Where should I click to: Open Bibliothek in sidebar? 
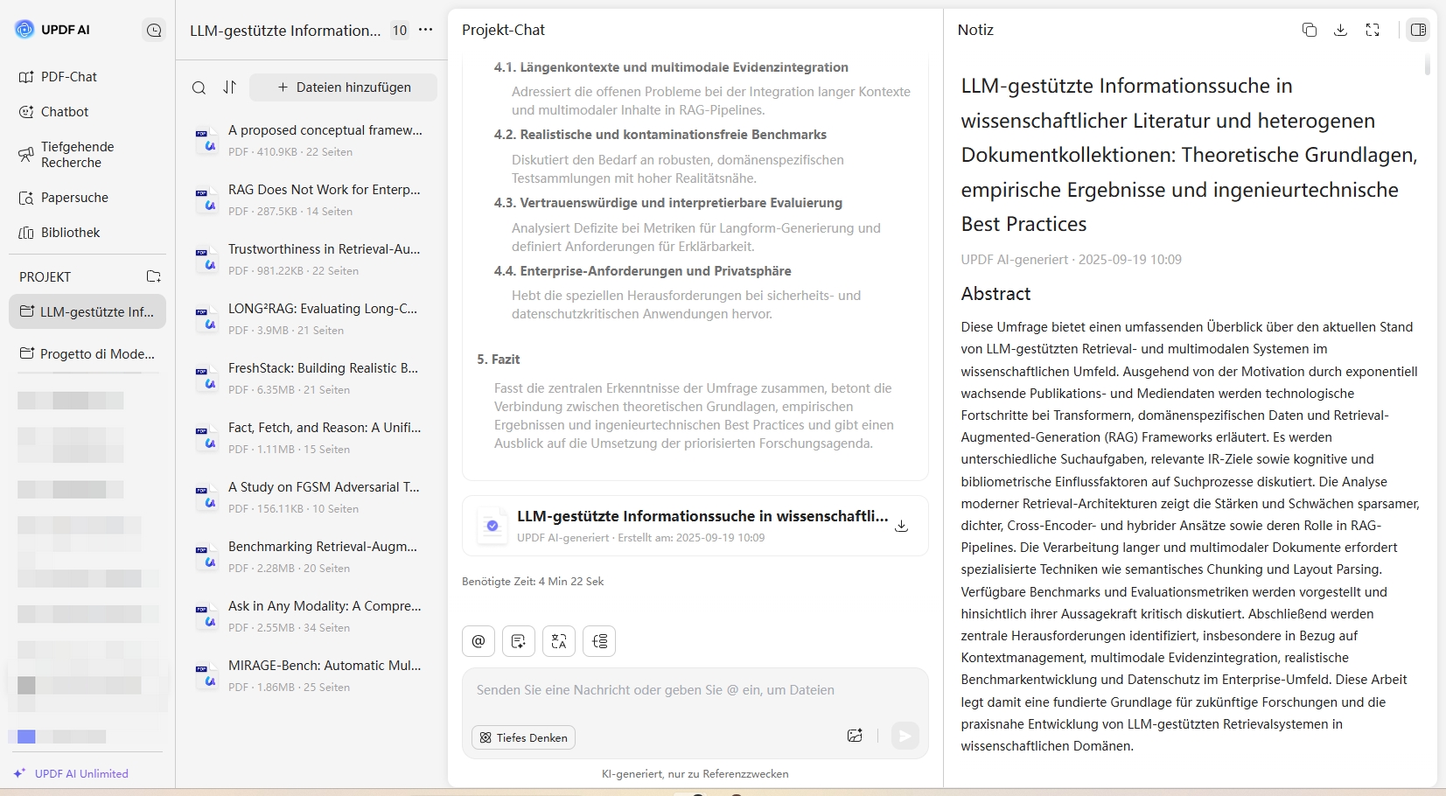[x=87, y=233]
